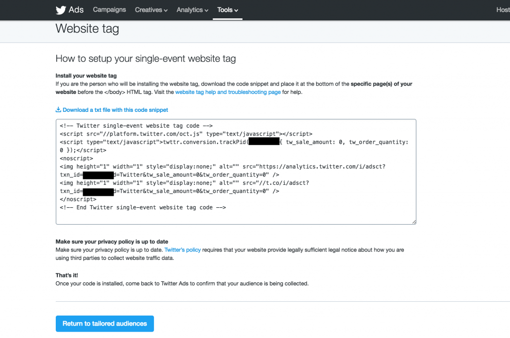This screenshot has height=338, width=510.
Task: Click the download icon beside the snippet link
Action: 58,110
